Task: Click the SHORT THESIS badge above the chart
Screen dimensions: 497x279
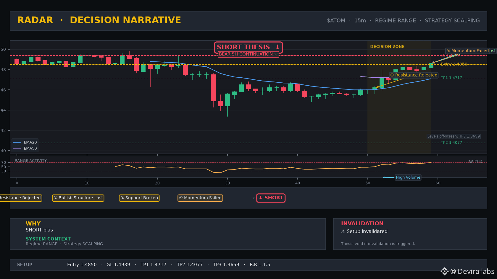Action: pyautogui.click(x=248, y=47)
